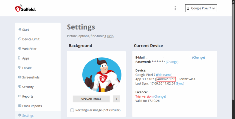Click the camera icon beside Screenshots
This screenshot has width=235, height=119.
pyautogui.click(x=20, y=77)
